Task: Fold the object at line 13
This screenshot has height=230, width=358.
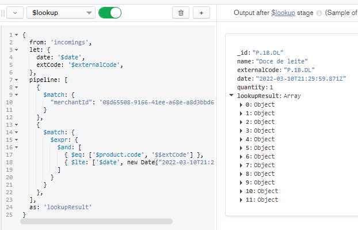Action: click(17, 125)
